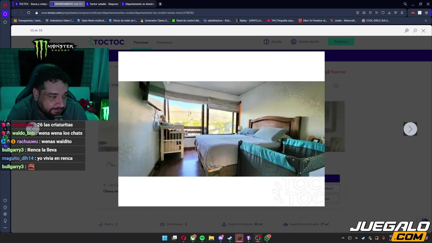Open File Explorer from the taskbar
432x243 pixels.
point(211,238)
